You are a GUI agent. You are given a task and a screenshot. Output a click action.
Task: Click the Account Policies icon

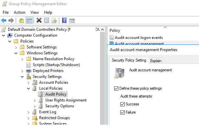(35, 82)
